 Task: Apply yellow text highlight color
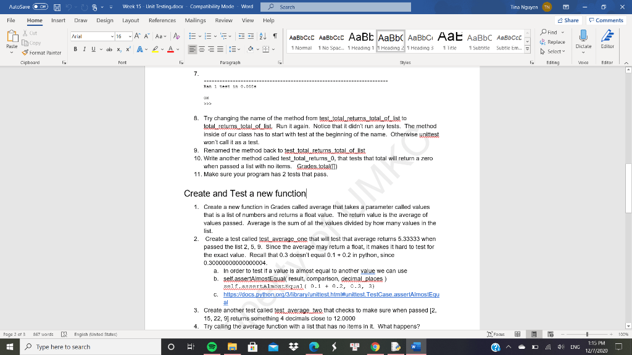coord(155,49)
